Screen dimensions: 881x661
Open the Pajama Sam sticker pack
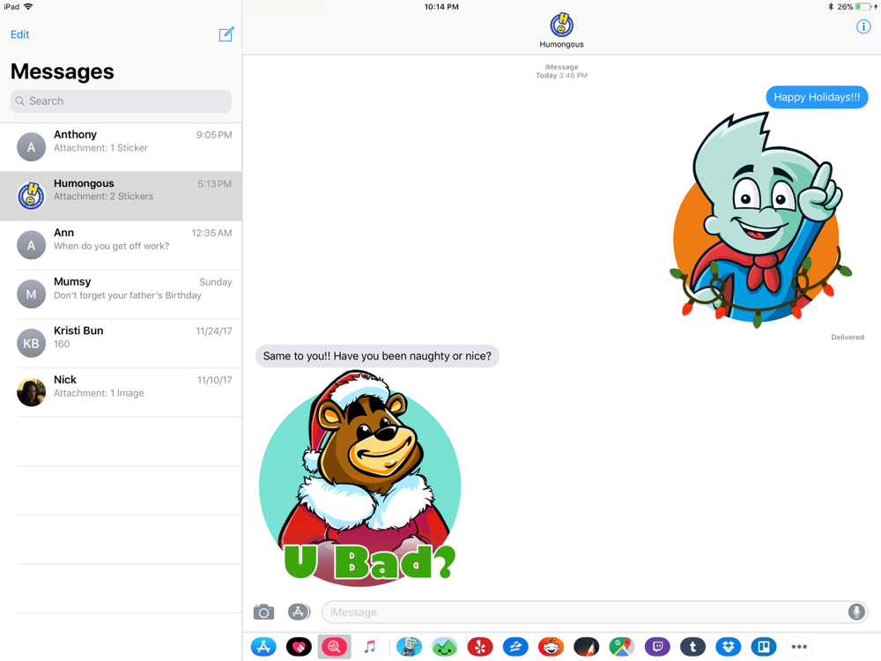(409, 646)
